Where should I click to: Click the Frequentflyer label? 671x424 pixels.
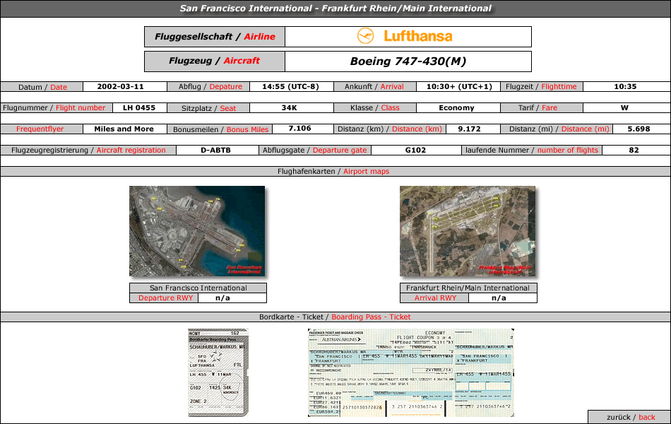40,129
